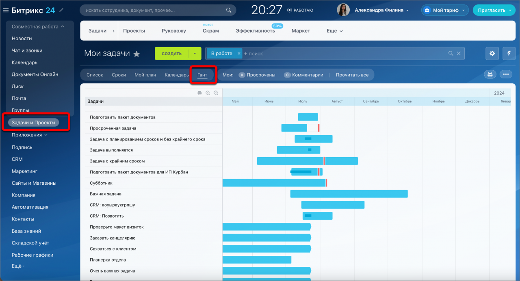
Task: Open the Александра Филина user menu
Action: (x=381, y=10)
